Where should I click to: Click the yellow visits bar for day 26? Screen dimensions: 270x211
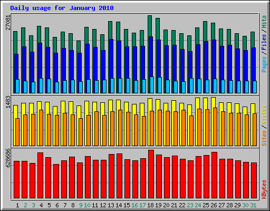[x=213, y=102]
